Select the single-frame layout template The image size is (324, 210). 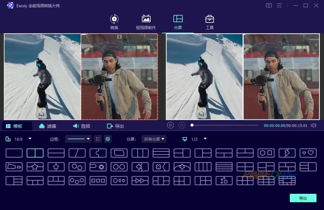(14, 153)
